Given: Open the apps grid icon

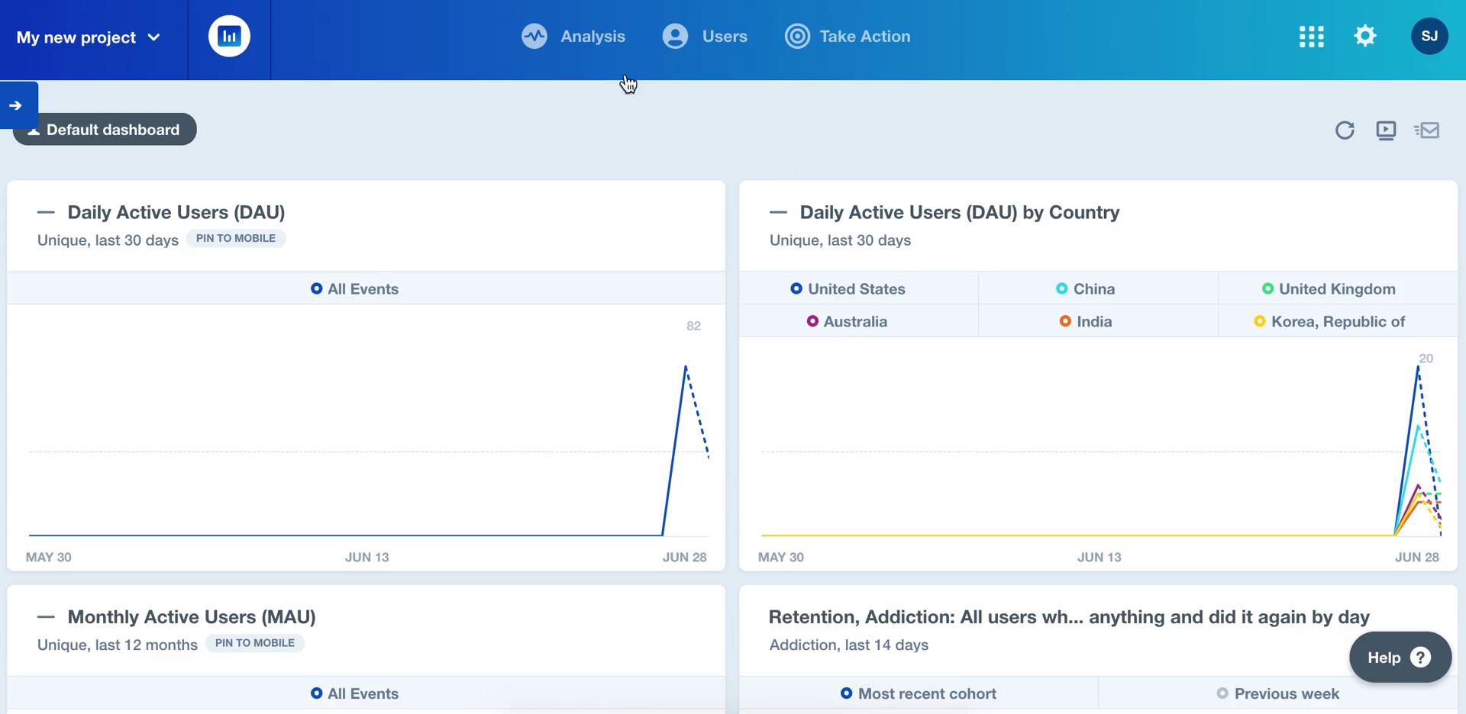Looking at the screenshot, I should pyautogui.click(x=1311, y=37).
